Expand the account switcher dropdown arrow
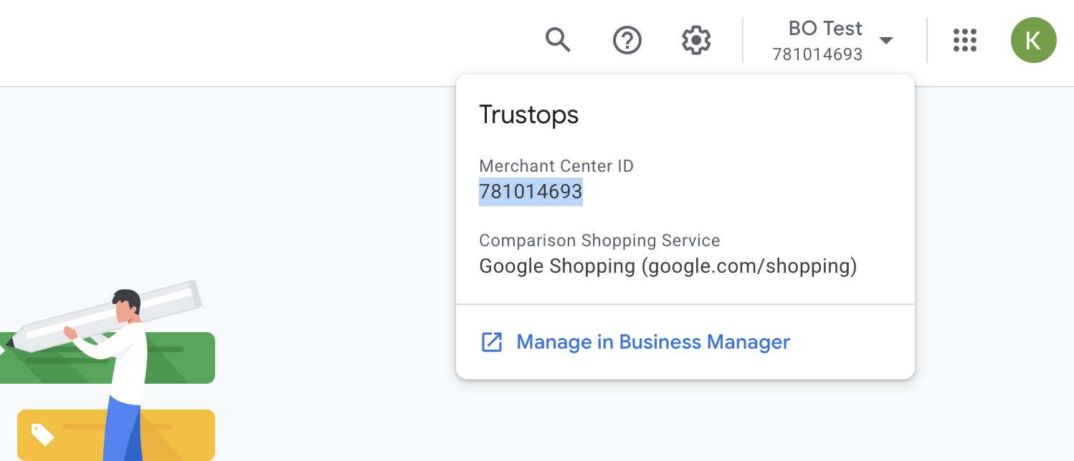Image resolution: width=1074 pixels, height=461 pixels. 886,40
